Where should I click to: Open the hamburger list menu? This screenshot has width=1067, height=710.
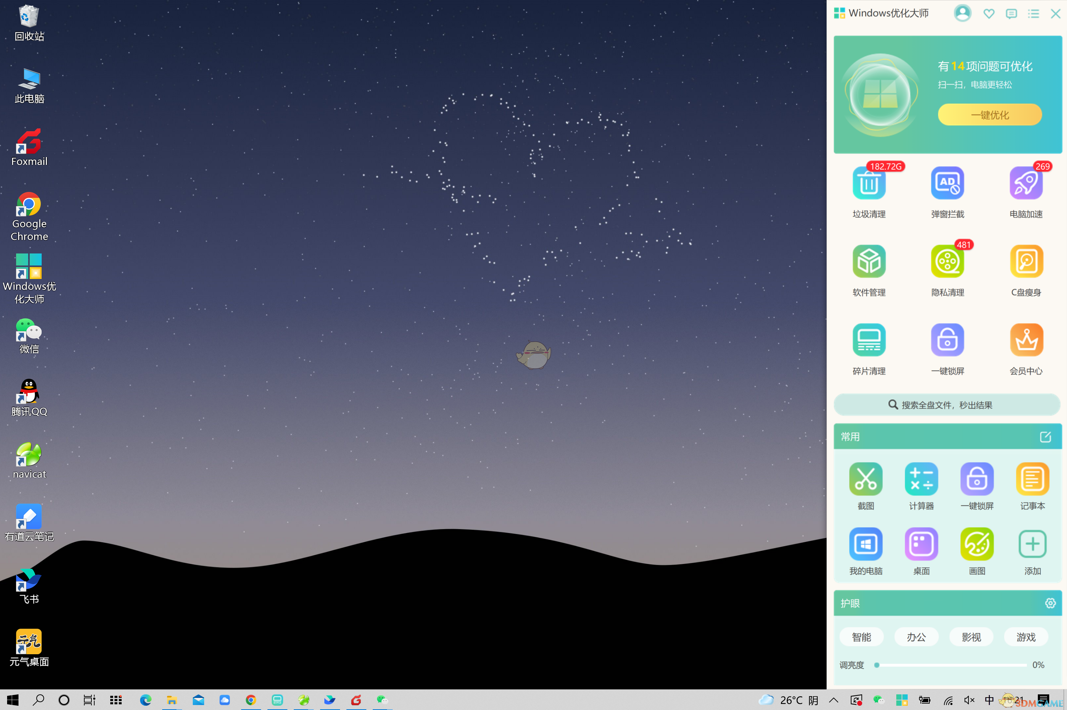pos(1034,14)
